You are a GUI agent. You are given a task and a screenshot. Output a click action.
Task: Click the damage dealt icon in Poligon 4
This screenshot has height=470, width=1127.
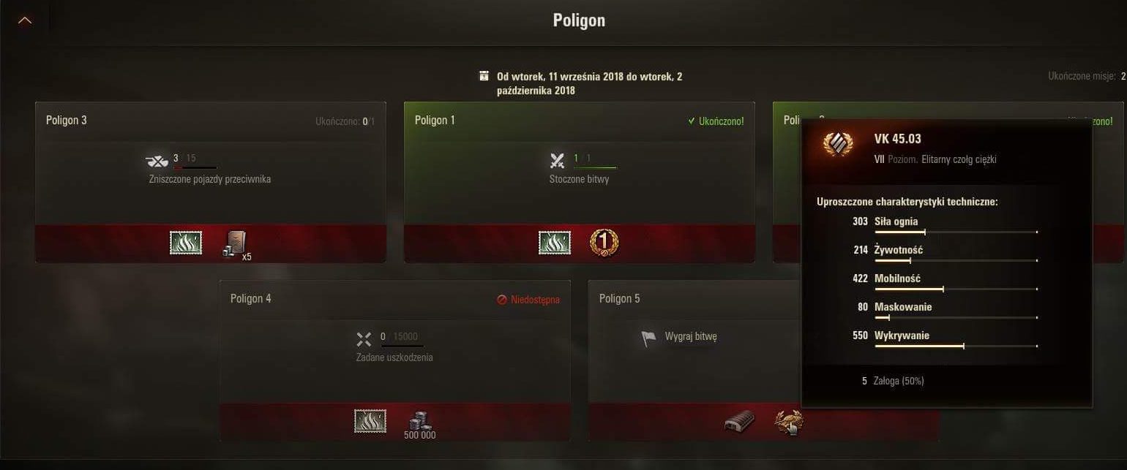click(364, 338)
